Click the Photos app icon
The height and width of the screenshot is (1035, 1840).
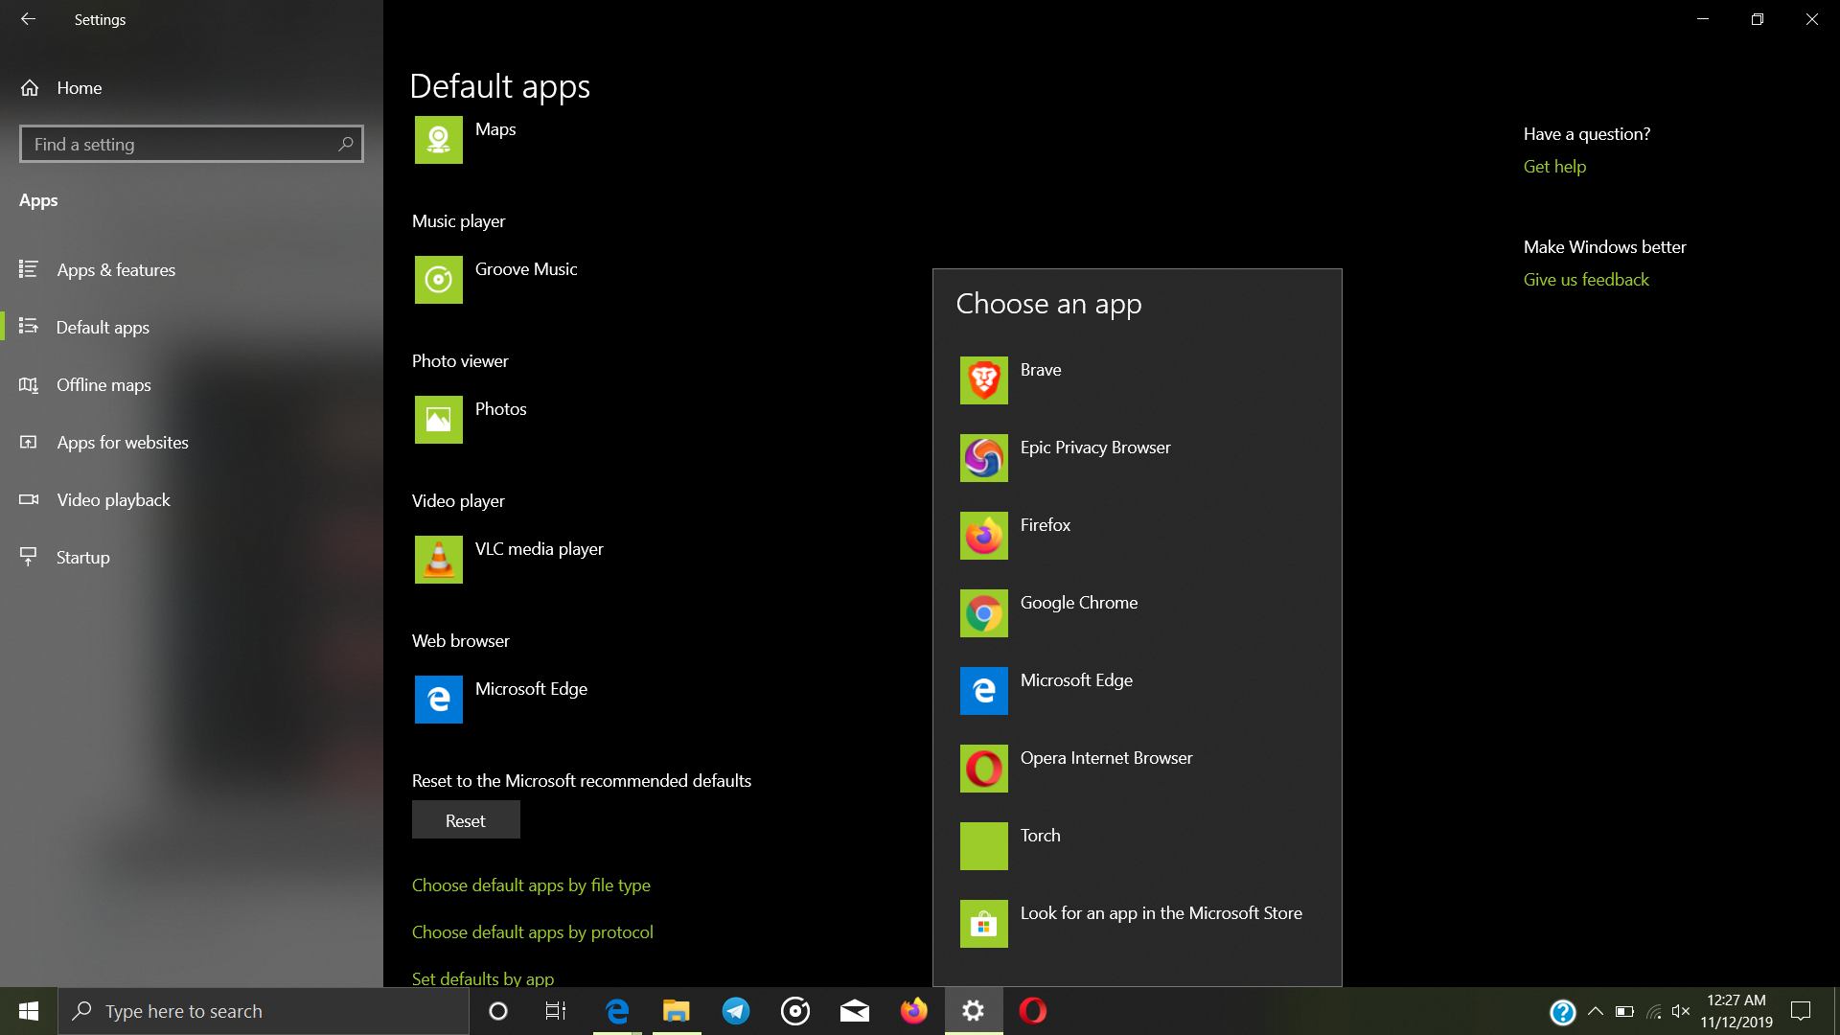click(x=438, y=420)
